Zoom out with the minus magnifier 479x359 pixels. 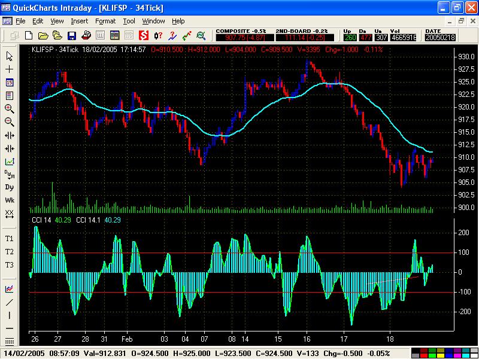pos(10,121)
